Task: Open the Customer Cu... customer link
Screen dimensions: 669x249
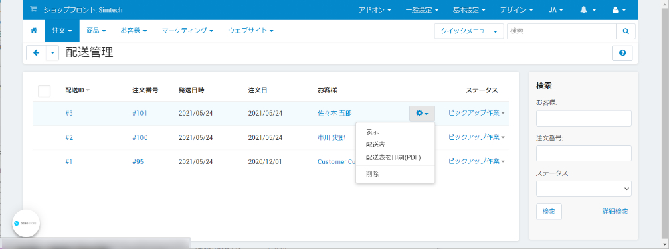Action: coord(337,161)
